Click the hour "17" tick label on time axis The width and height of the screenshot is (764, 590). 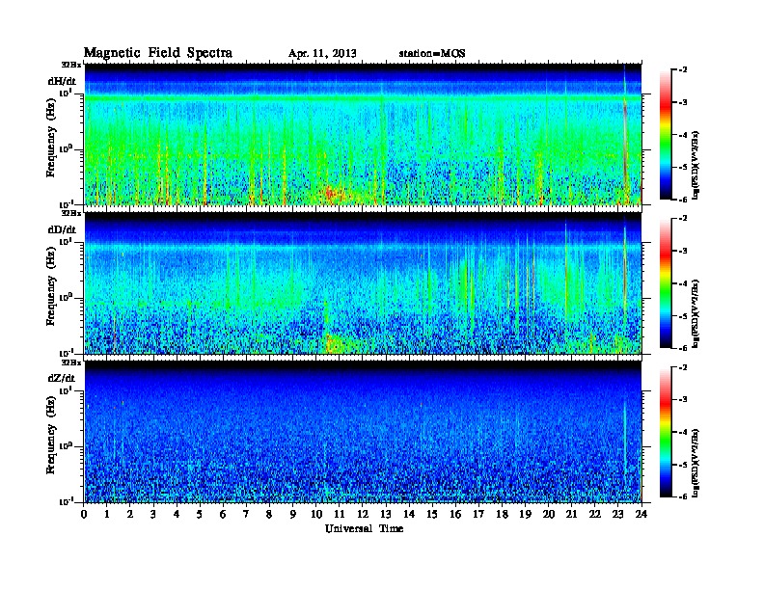[x=478, y=514]
